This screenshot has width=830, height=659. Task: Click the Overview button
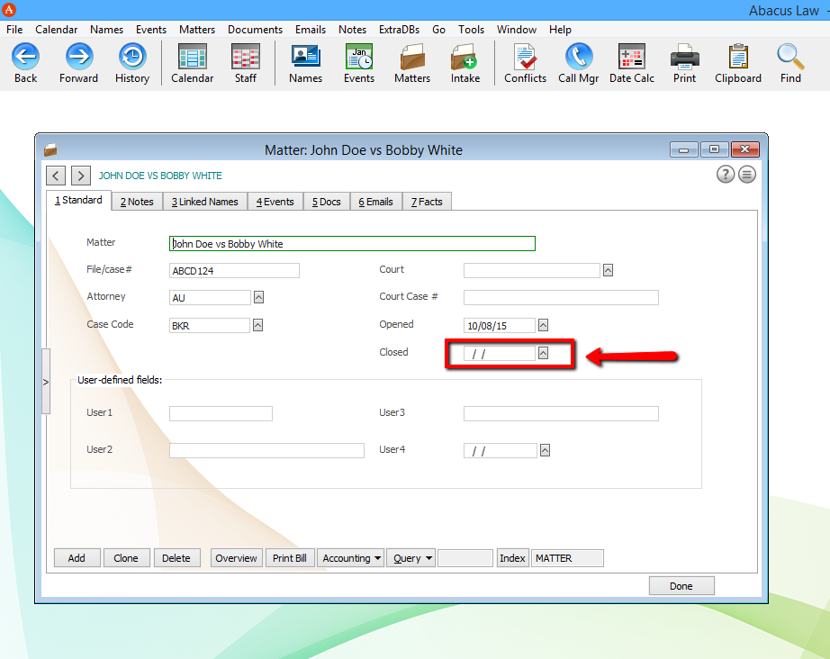pyautogui.click(x=236, y=558)
